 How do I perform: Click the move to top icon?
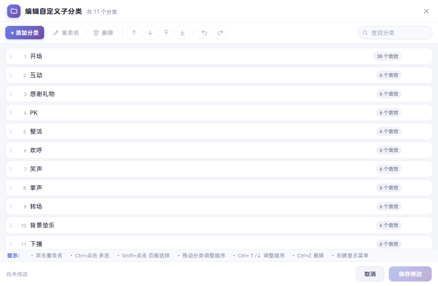(x=166, y=33)
